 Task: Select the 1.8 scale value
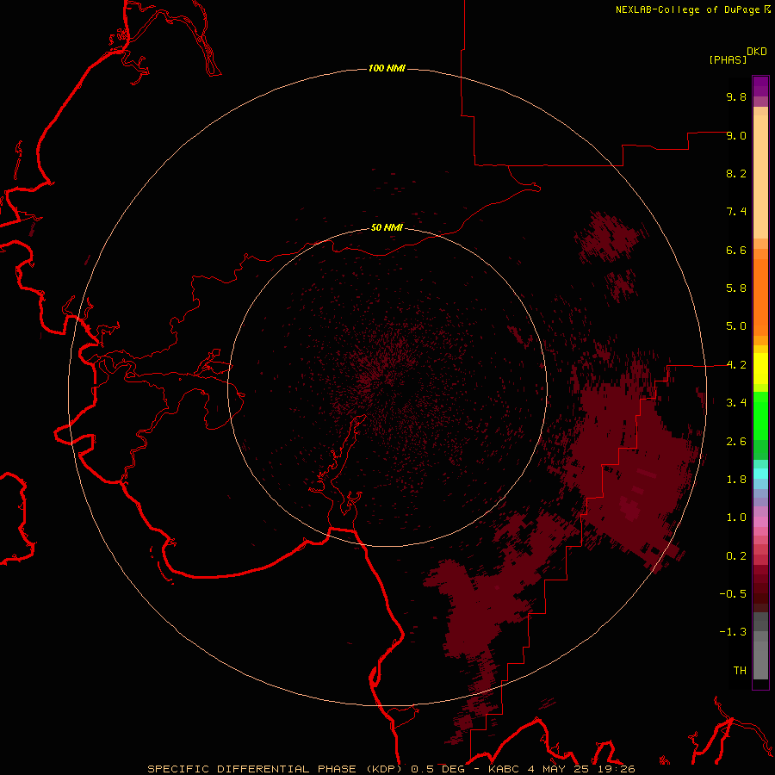(736, 480)
